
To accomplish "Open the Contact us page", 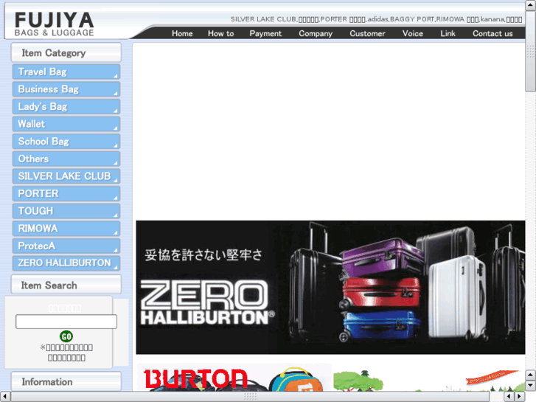I will [x=493, y=33].
